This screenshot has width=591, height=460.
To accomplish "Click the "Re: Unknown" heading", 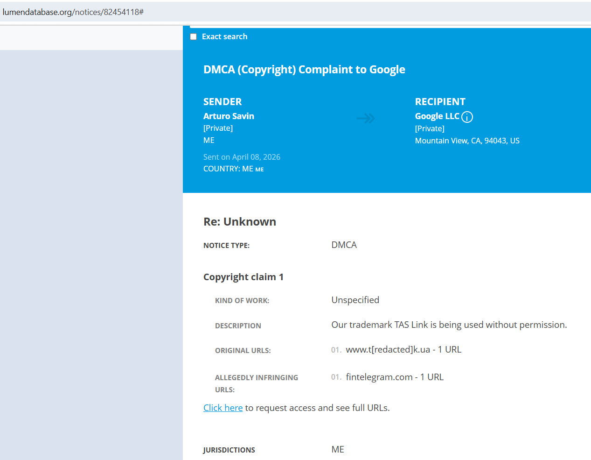I will point(240,222).
